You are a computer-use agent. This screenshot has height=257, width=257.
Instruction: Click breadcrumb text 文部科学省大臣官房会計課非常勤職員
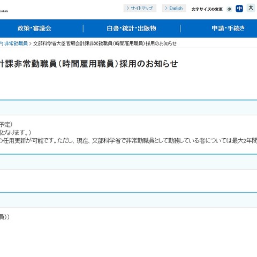click(x=73, y=43)
